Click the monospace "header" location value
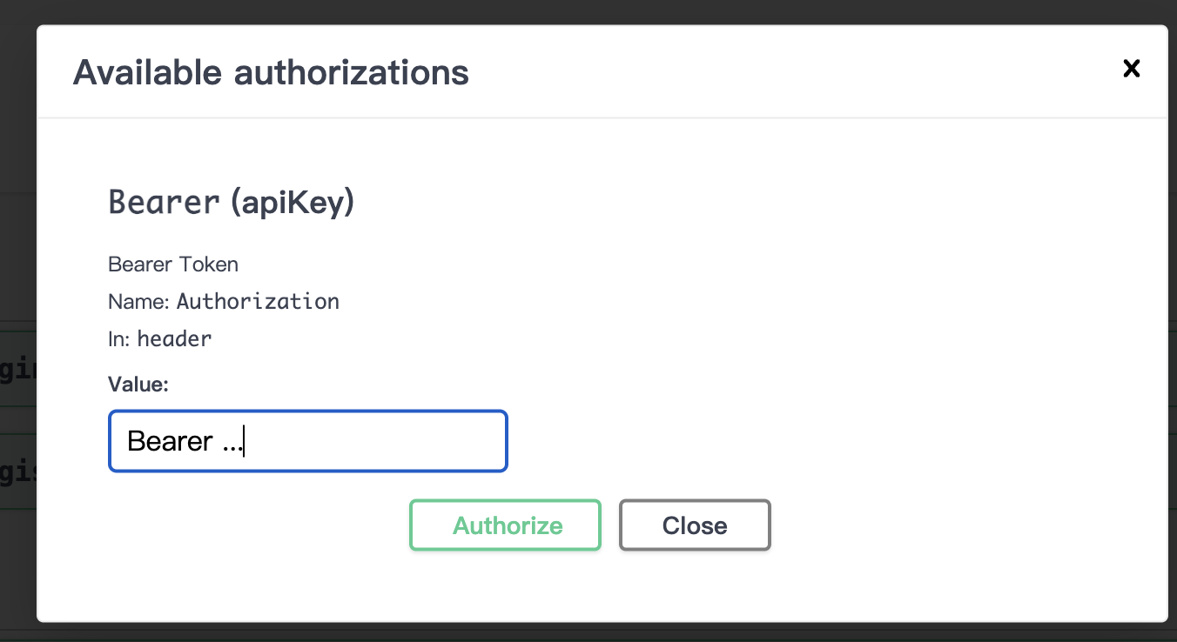 point(174,339)
